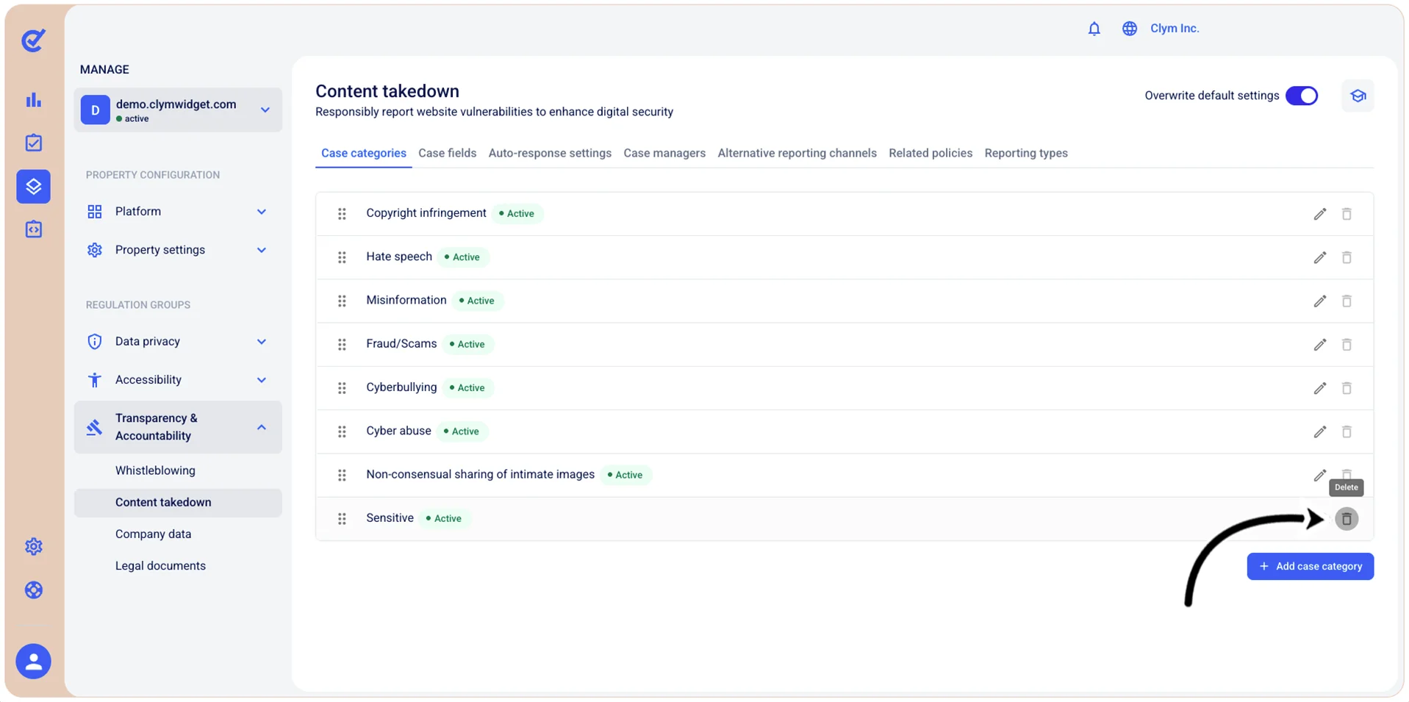Click the Clym Inc. account name
This screenshot has height=702, width=1409.
coord(1175,29)
